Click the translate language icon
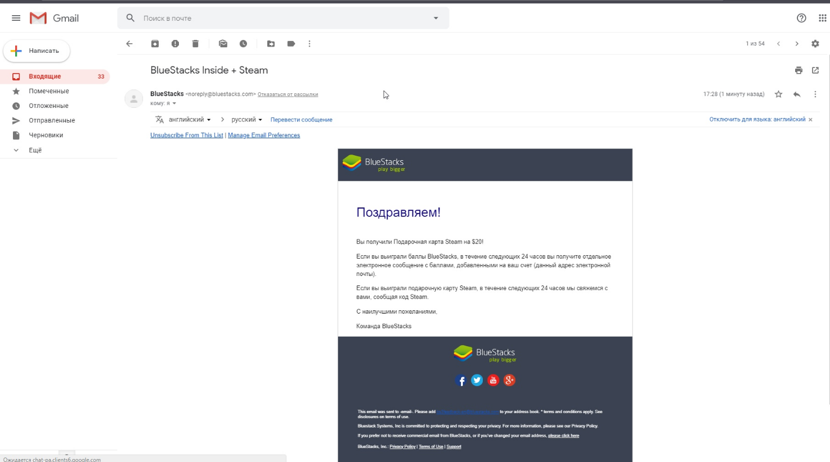 coord(159,120)
